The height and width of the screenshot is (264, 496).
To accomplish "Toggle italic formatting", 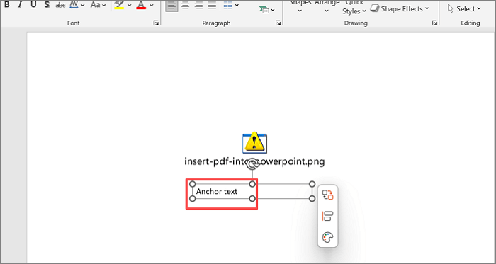I will click(20, 5).
